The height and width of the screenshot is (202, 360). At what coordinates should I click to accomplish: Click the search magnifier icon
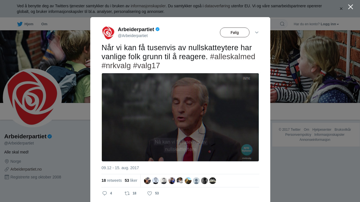(282, 24)
